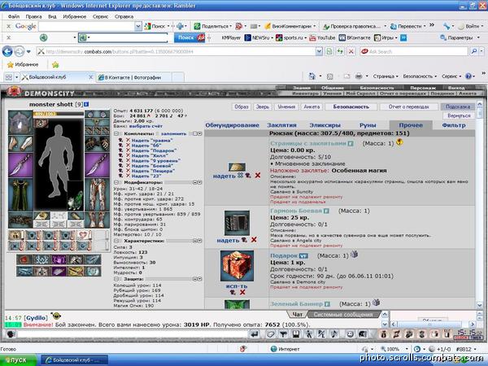Click the Отчет о переводах button
Image resolution: width=488 pixels, height=366 pixels.
point(408,107)
